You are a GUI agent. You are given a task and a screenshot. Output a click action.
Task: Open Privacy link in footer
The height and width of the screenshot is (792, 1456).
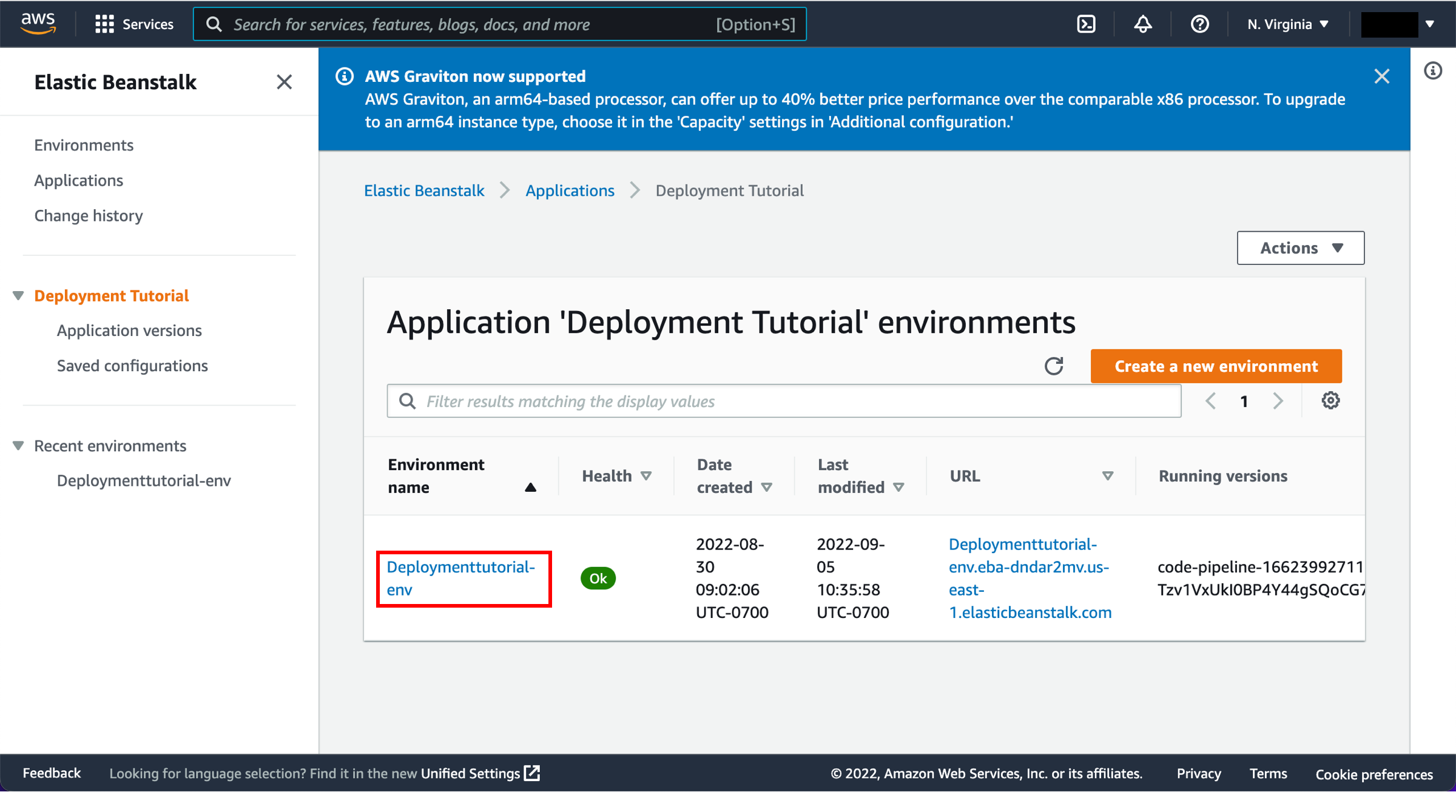click(1199, 773)
